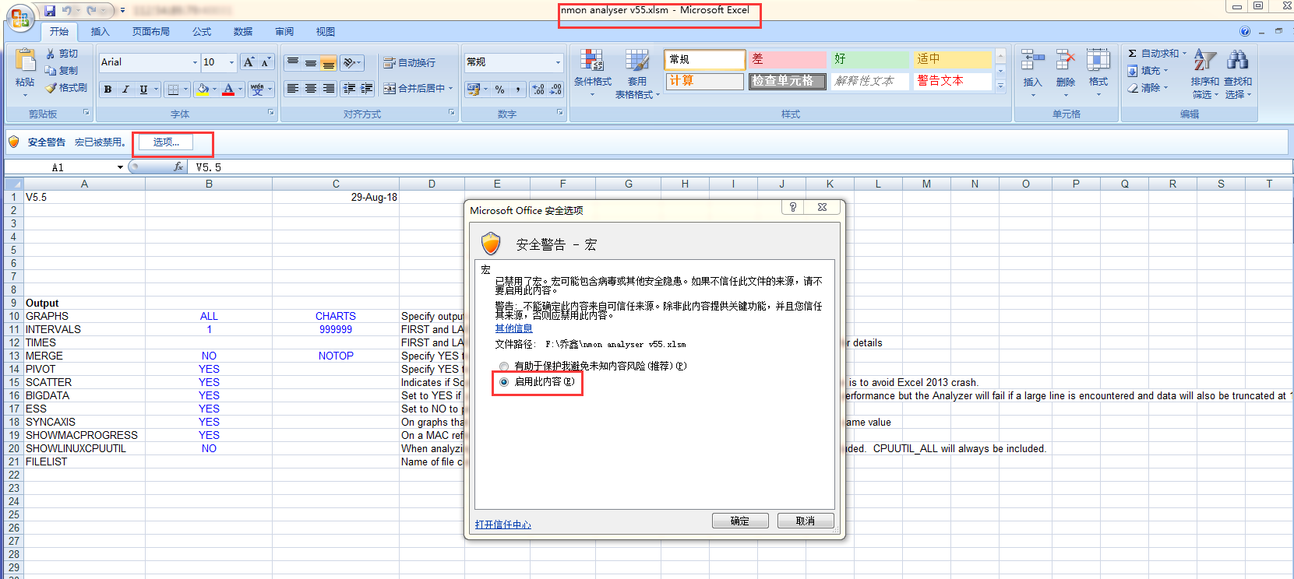Click the 选项... button in the security warning bar
Screen dimensions: 1294x579
(166, 142)
